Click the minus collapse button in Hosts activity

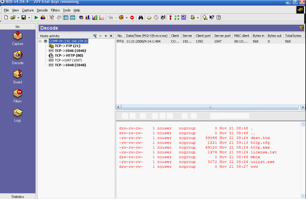pyautogui.click(x=100, y=36)
